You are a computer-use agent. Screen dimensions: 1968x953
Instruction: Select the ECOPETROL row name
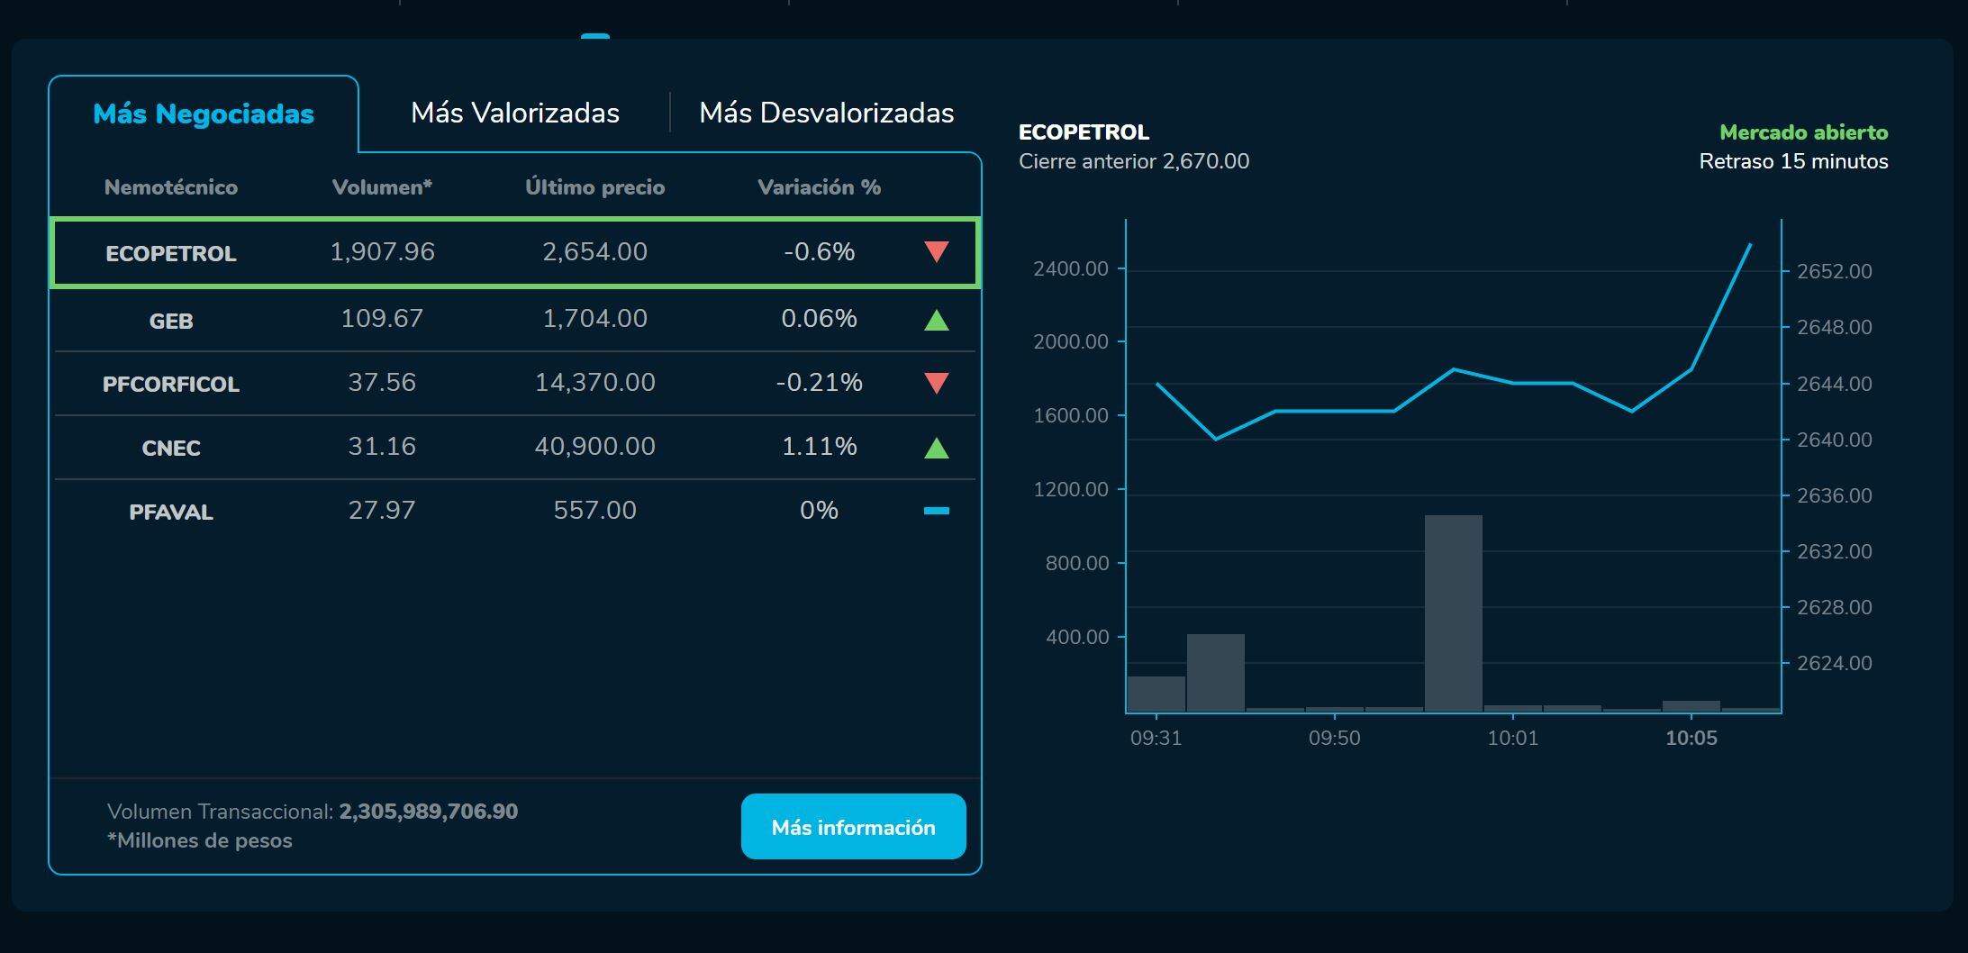[x=171, y=254]
